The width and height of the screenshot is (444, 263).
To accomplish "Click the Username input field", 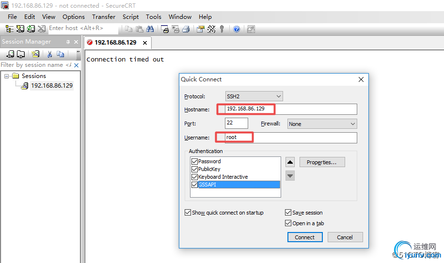I will [x=291, y=138].
